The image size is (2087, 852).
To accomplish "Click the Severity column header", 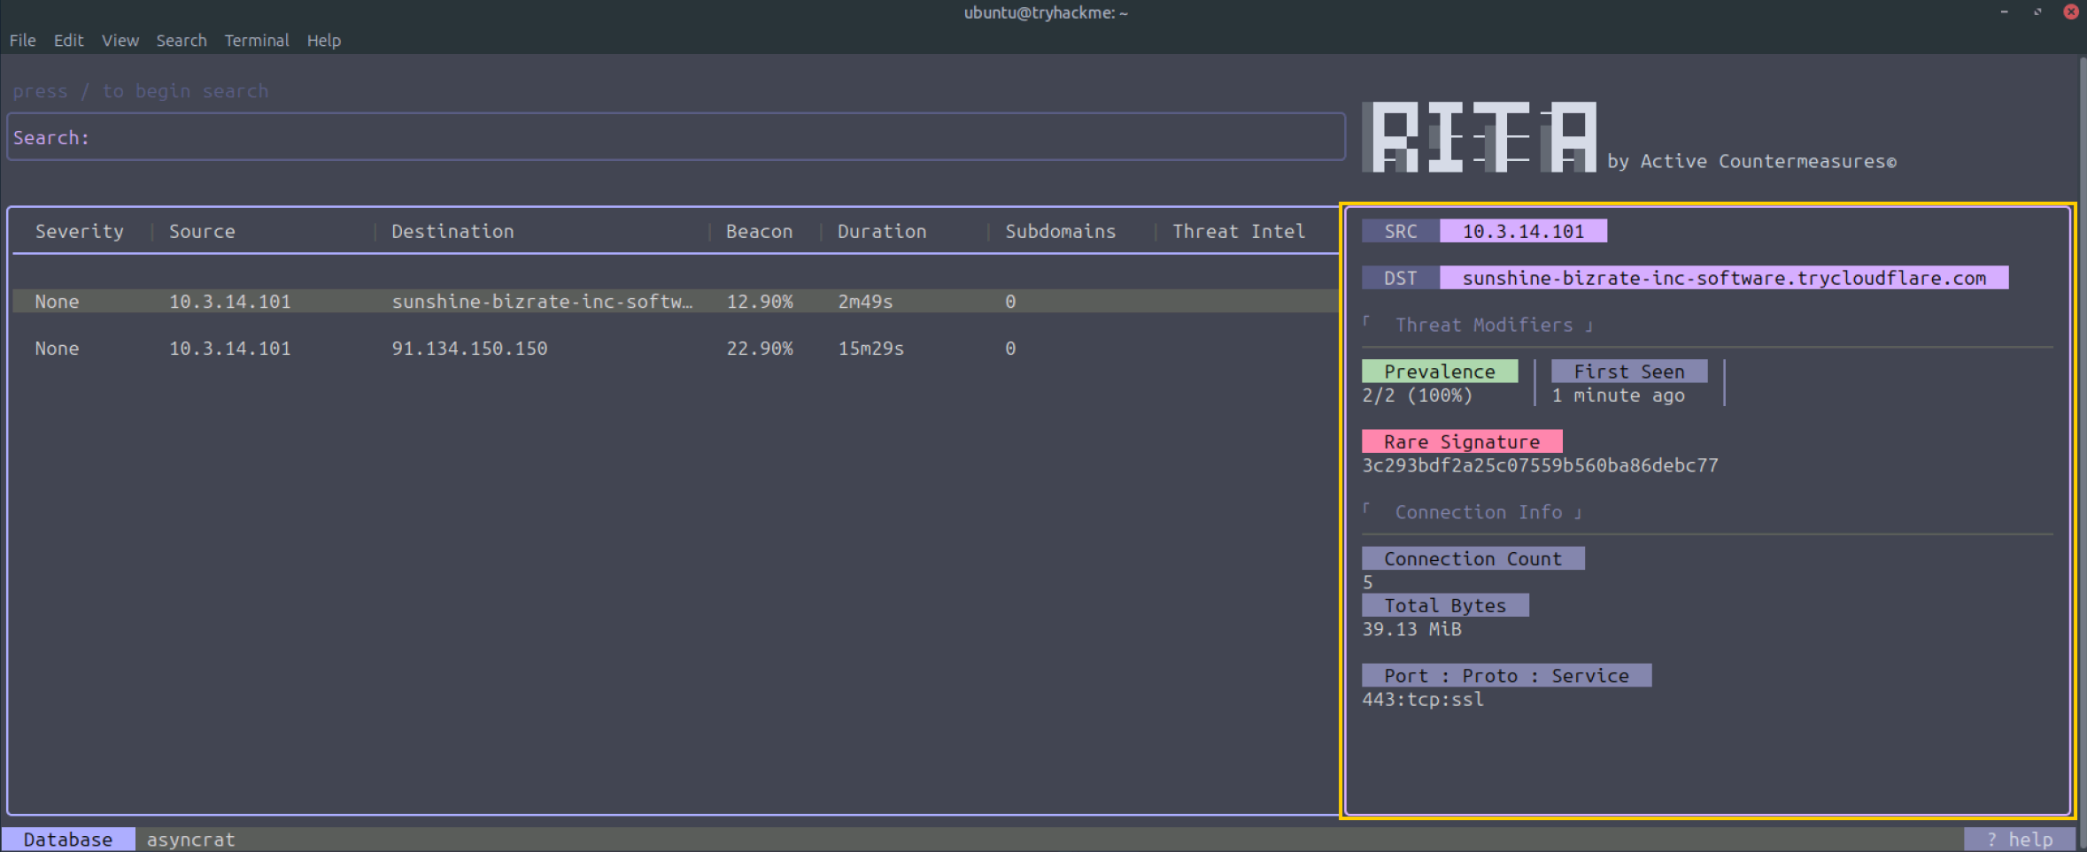I will (x=79, y=232).
